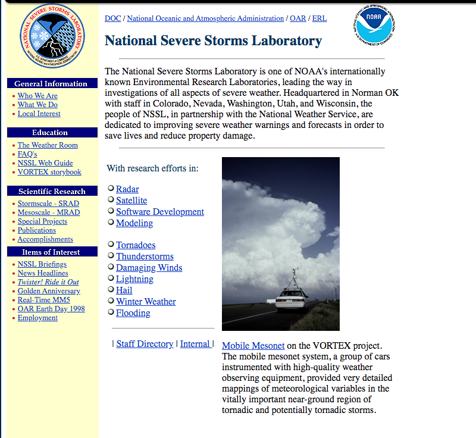This screenshot has height=438, width=476.
Task: Click the bullet icon next to Tornadoes
Action: pos(111,245)
